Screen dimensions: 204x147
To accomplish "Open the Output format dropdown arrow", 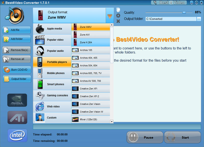I will [110, 15].
